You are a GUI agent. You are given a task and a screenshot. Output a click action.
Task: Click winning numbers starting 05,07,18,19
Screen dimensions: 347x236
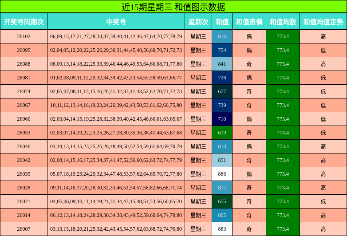pyautogui.click(x=116, y=174)
